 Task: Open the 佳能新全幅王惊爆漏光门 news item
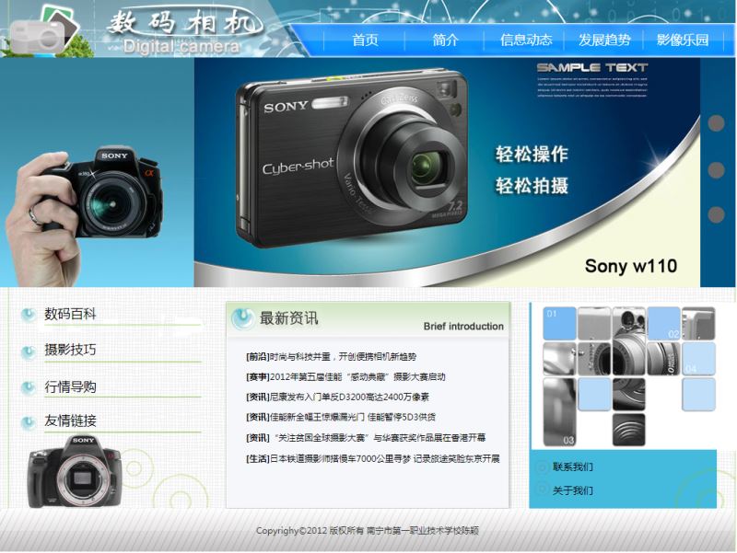(x=341, y=417)
